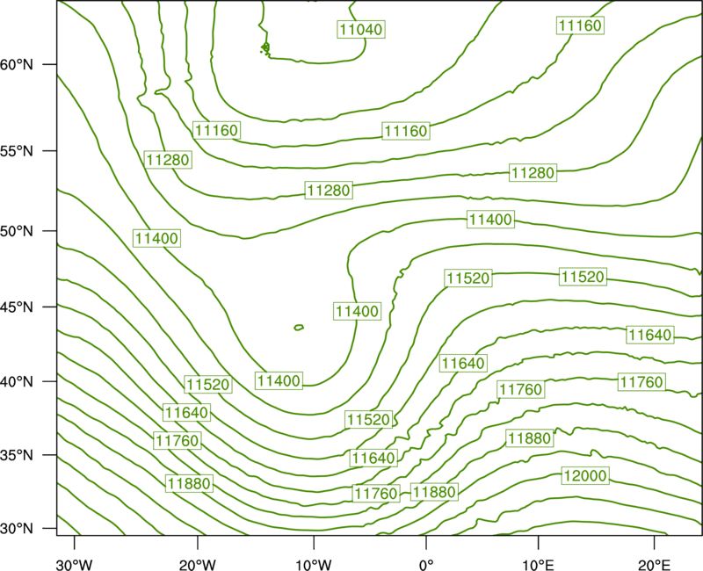
Task: Pick the 0° longitude tick label
Action: click(426, 565)
